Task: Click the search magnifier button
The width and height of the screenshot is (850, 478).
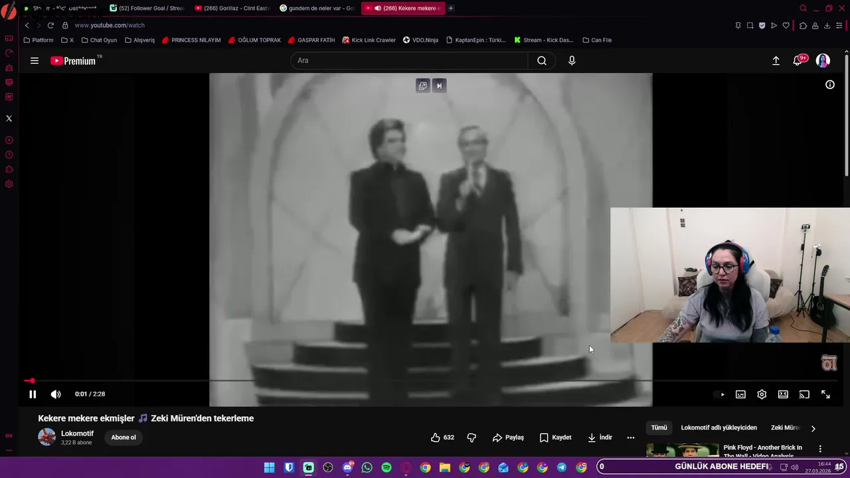Action: (542, 60)
